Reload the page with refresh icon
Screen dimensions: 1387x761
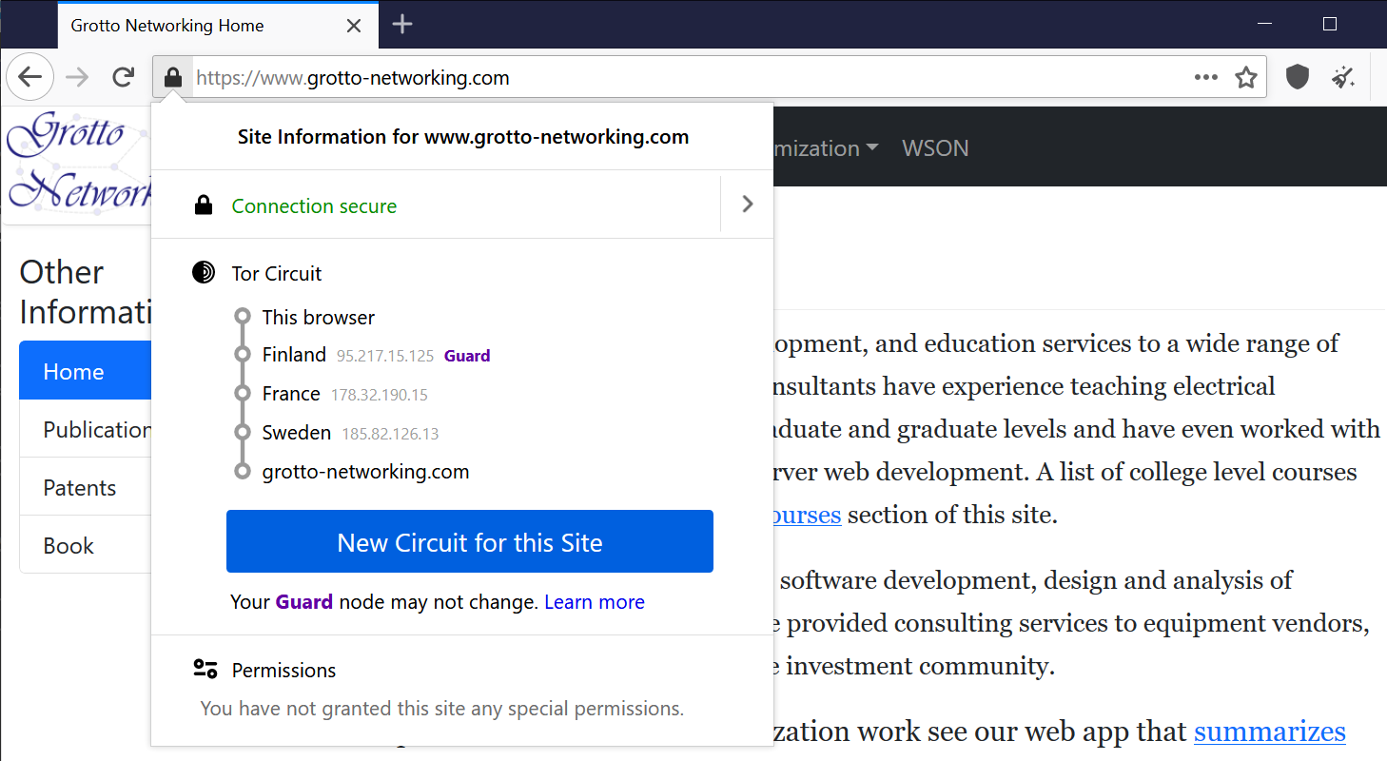coord(123,78)
